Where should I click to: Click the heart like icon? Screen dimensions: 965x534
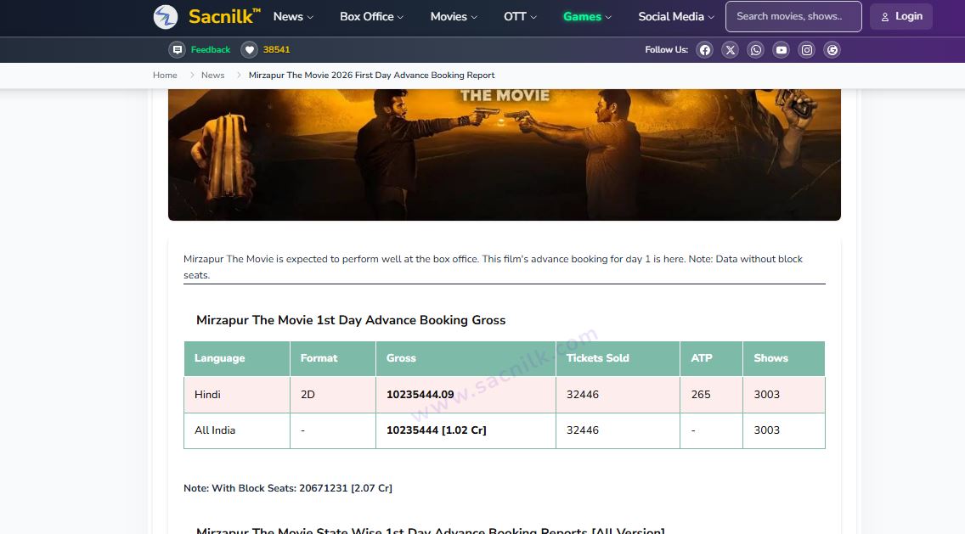pos(249,50)
